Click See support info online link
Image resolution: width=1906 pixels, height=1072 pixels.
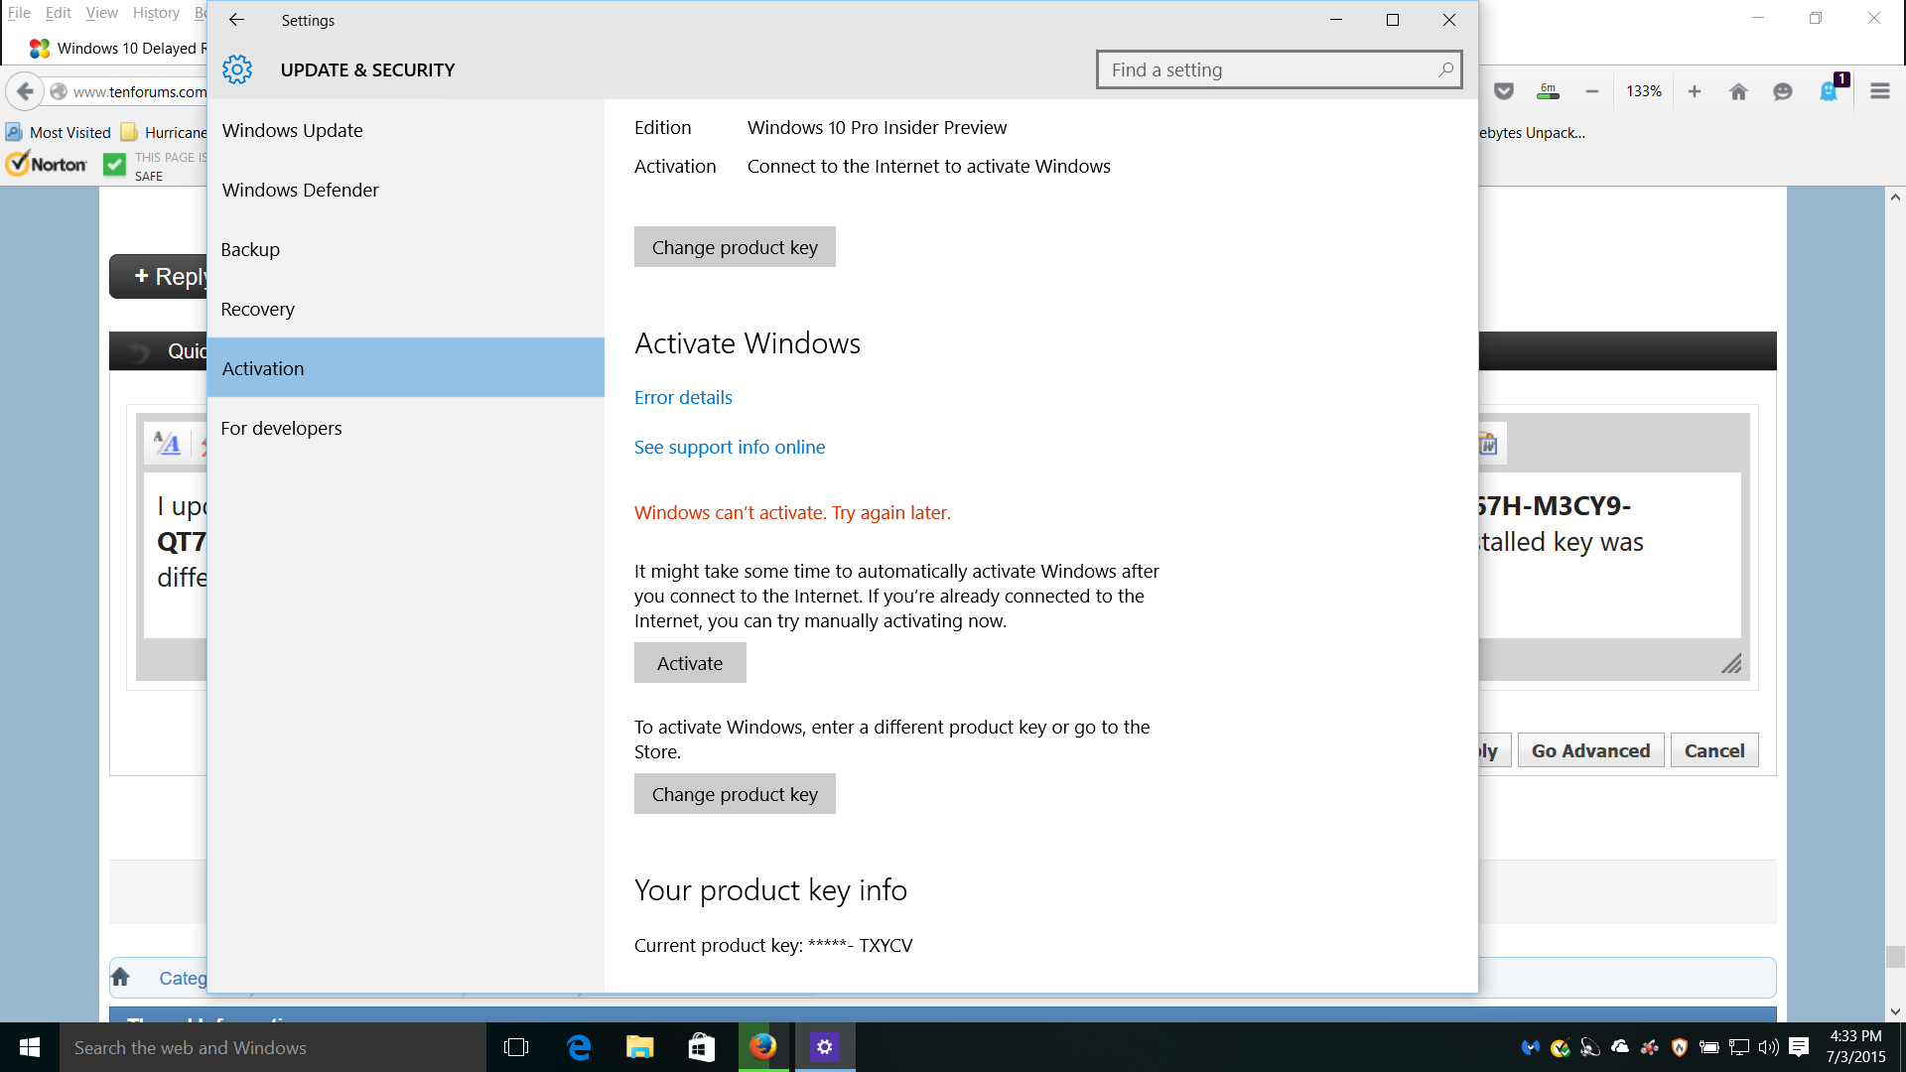coord(730,447)
